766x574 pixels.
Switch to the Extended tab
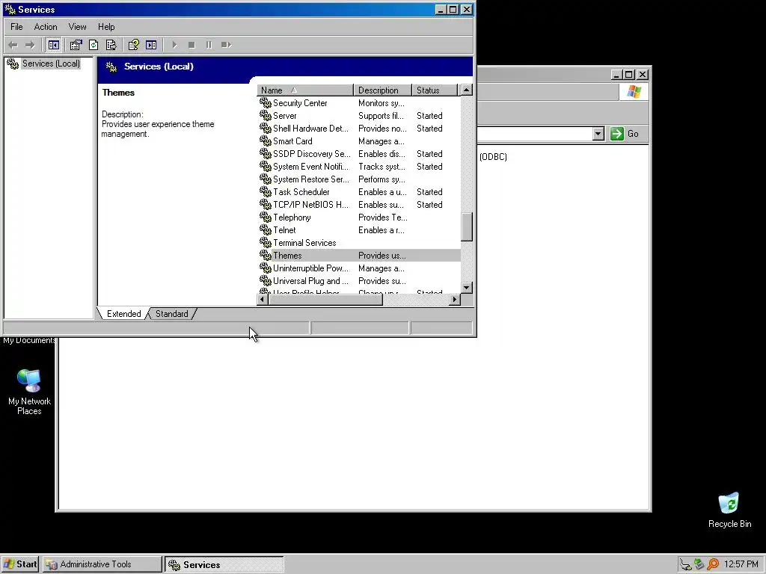pyautogui.click(x=123, y=314)
